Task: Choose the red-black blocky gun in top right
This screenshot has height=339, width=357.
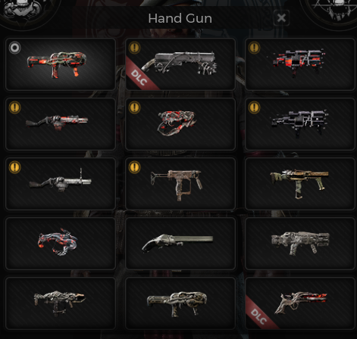Action: (300, 64)
